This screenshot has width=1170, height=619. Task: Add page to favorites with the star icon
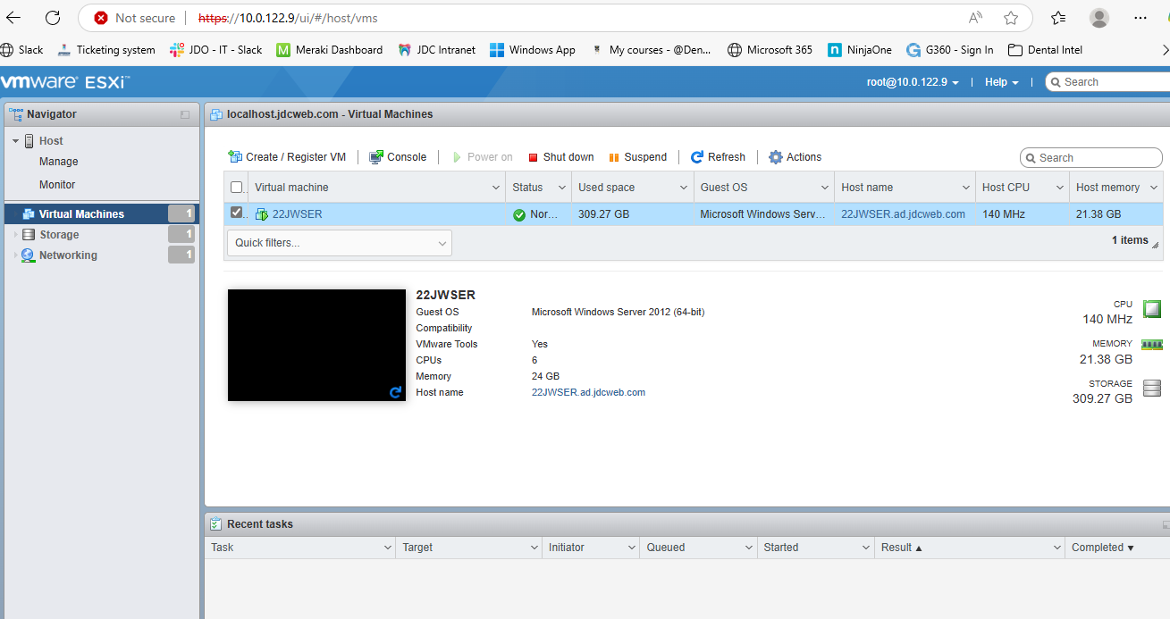pyautogui.click(x=1011, y=18)
